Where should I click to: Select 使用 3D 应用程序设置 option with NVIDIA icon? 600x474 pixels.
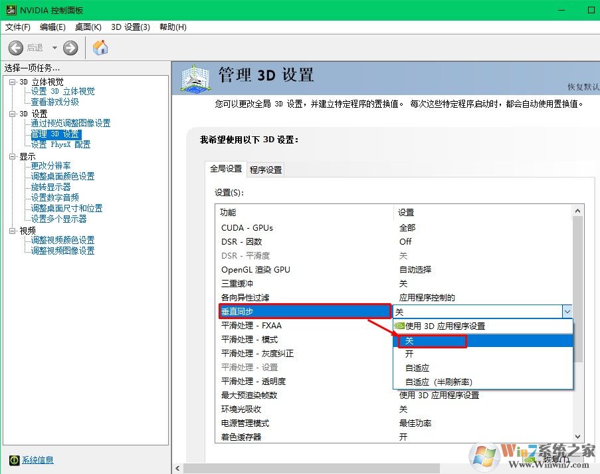[445, 326]
